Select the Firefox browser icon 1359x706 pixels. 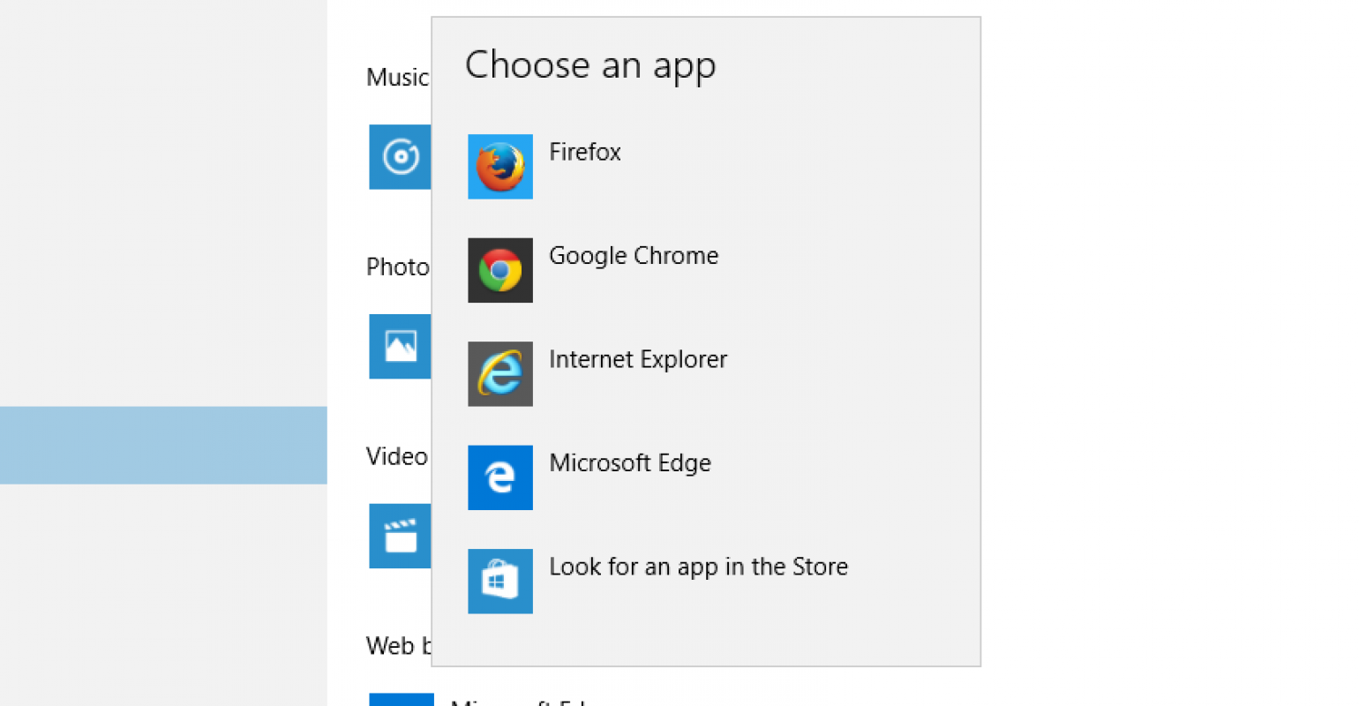click(499, 166)
